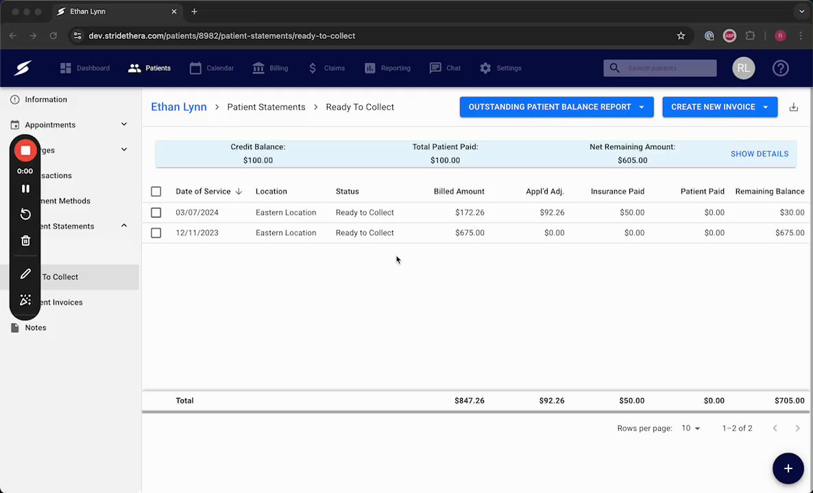Click the trash icon in recorder panel
The width and height of the screenshot is (813, 493).
point(25,241)
